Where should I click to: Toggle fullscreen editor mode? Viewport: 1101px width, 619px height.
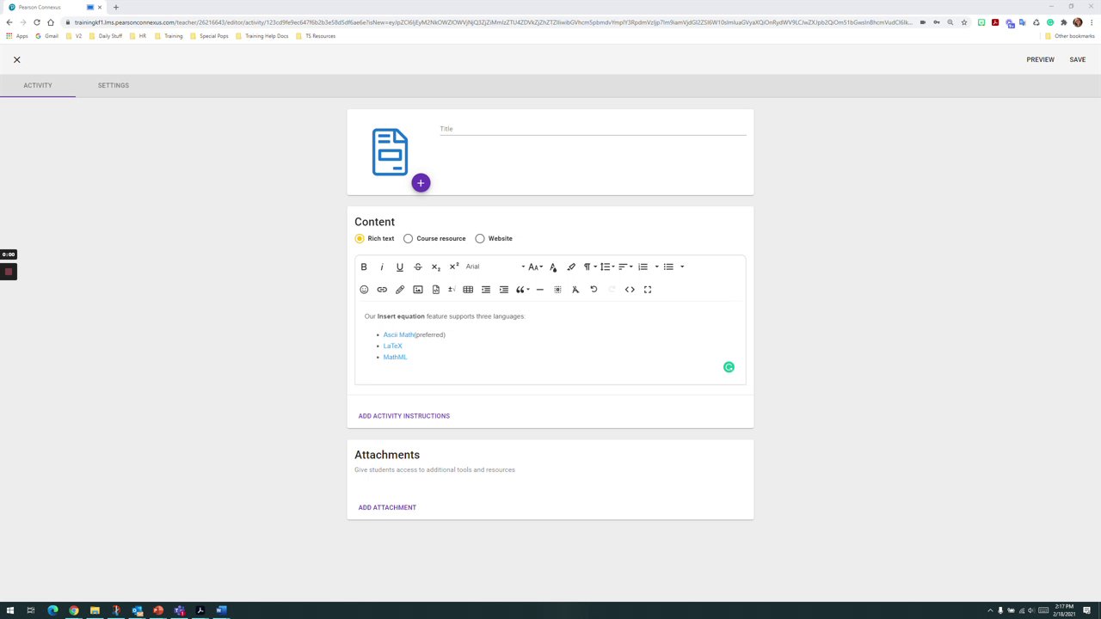[648, 290]
